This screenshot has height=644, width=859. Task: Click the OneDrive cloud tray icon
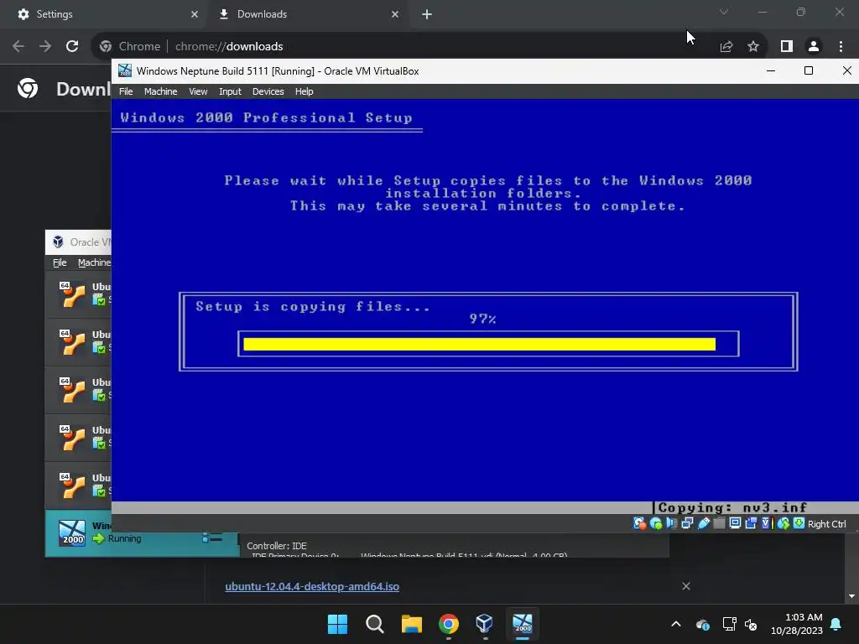(x=703, y=624)
